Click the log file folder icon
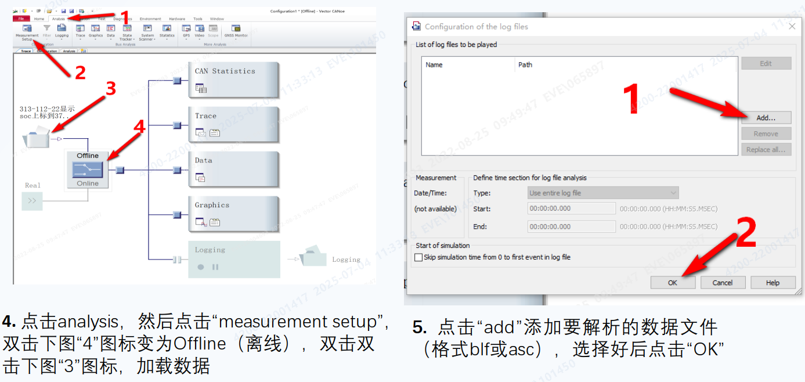Screen dimensions: 805x382 (x=36, y=139)
